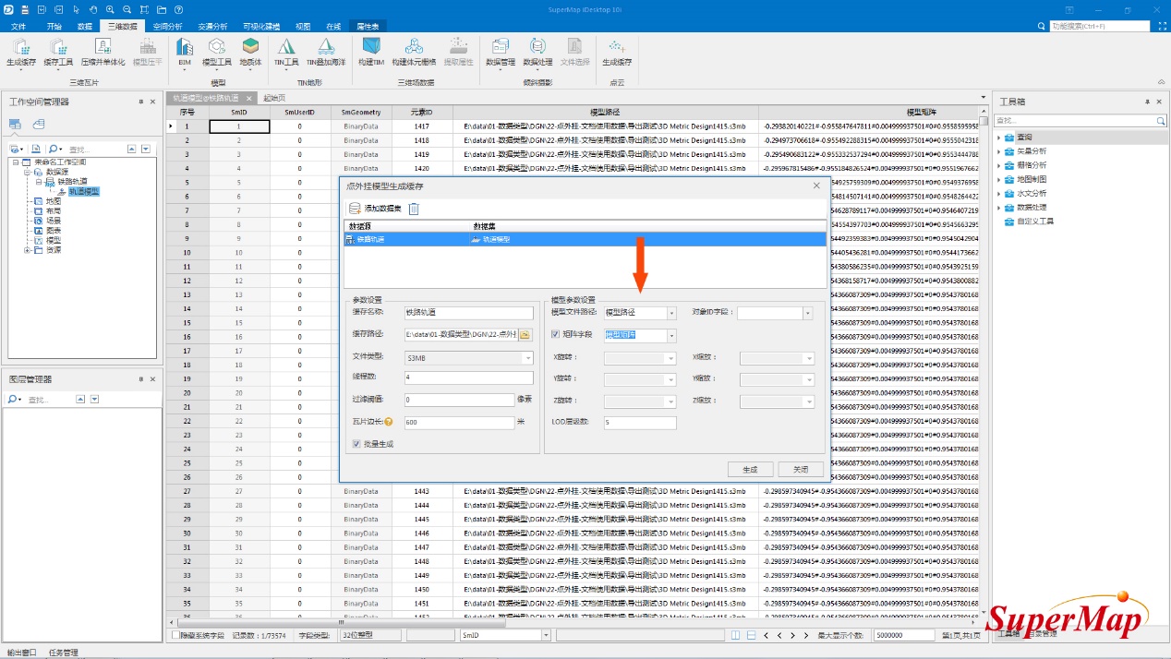Screen dimensions: 1171x659
Task: Toggle the 批量生成 checkbox
Action: [356, 444]
